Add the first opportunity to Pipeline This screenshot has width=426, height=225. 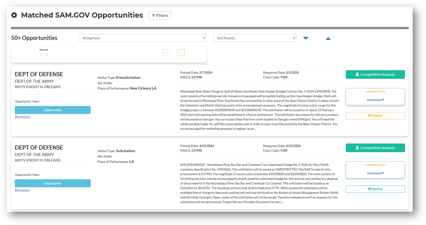(375, 116)
